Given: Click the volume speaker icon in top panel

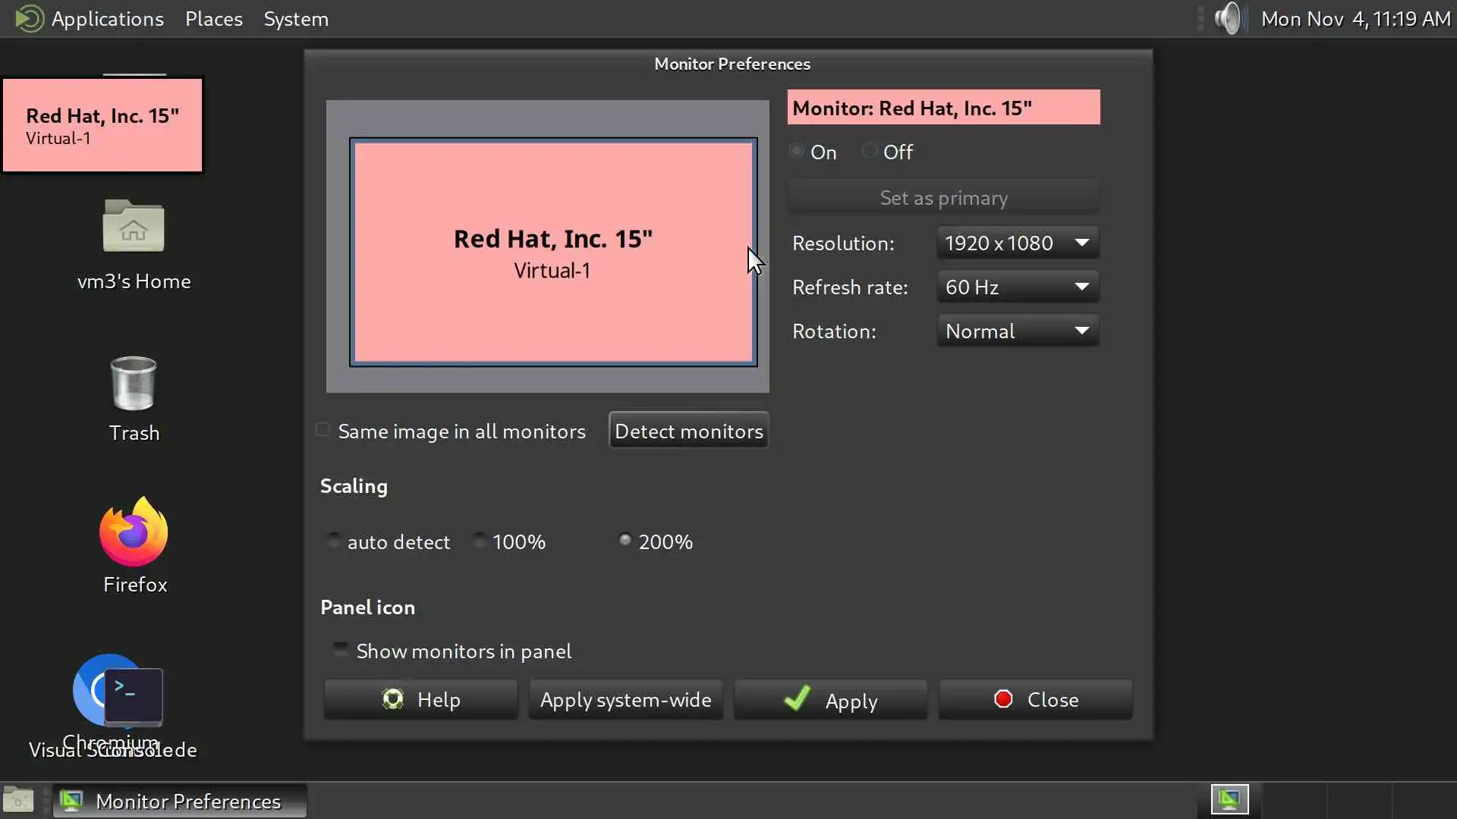Looking at the screenshot, I should point(1229,18).
